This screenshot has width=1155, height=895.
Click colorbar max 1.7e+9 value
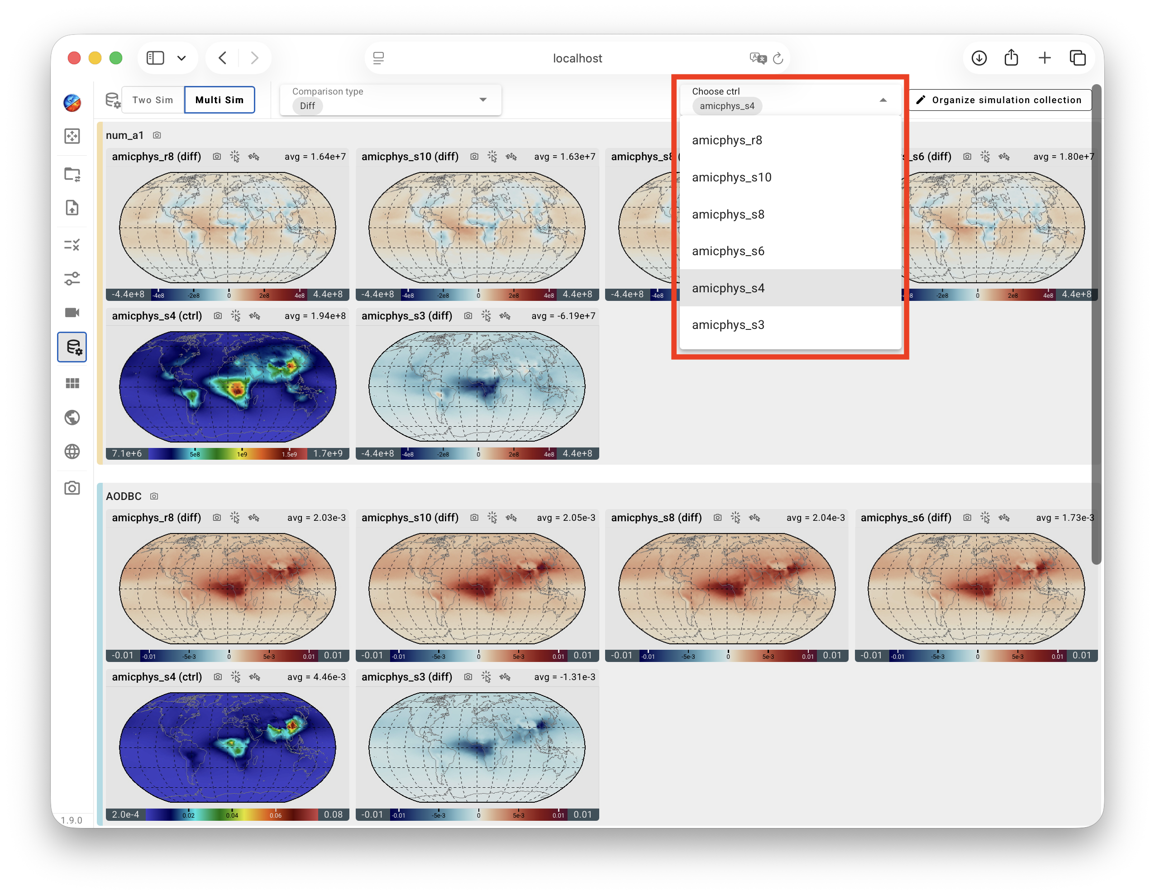click(x=328, y=453)
